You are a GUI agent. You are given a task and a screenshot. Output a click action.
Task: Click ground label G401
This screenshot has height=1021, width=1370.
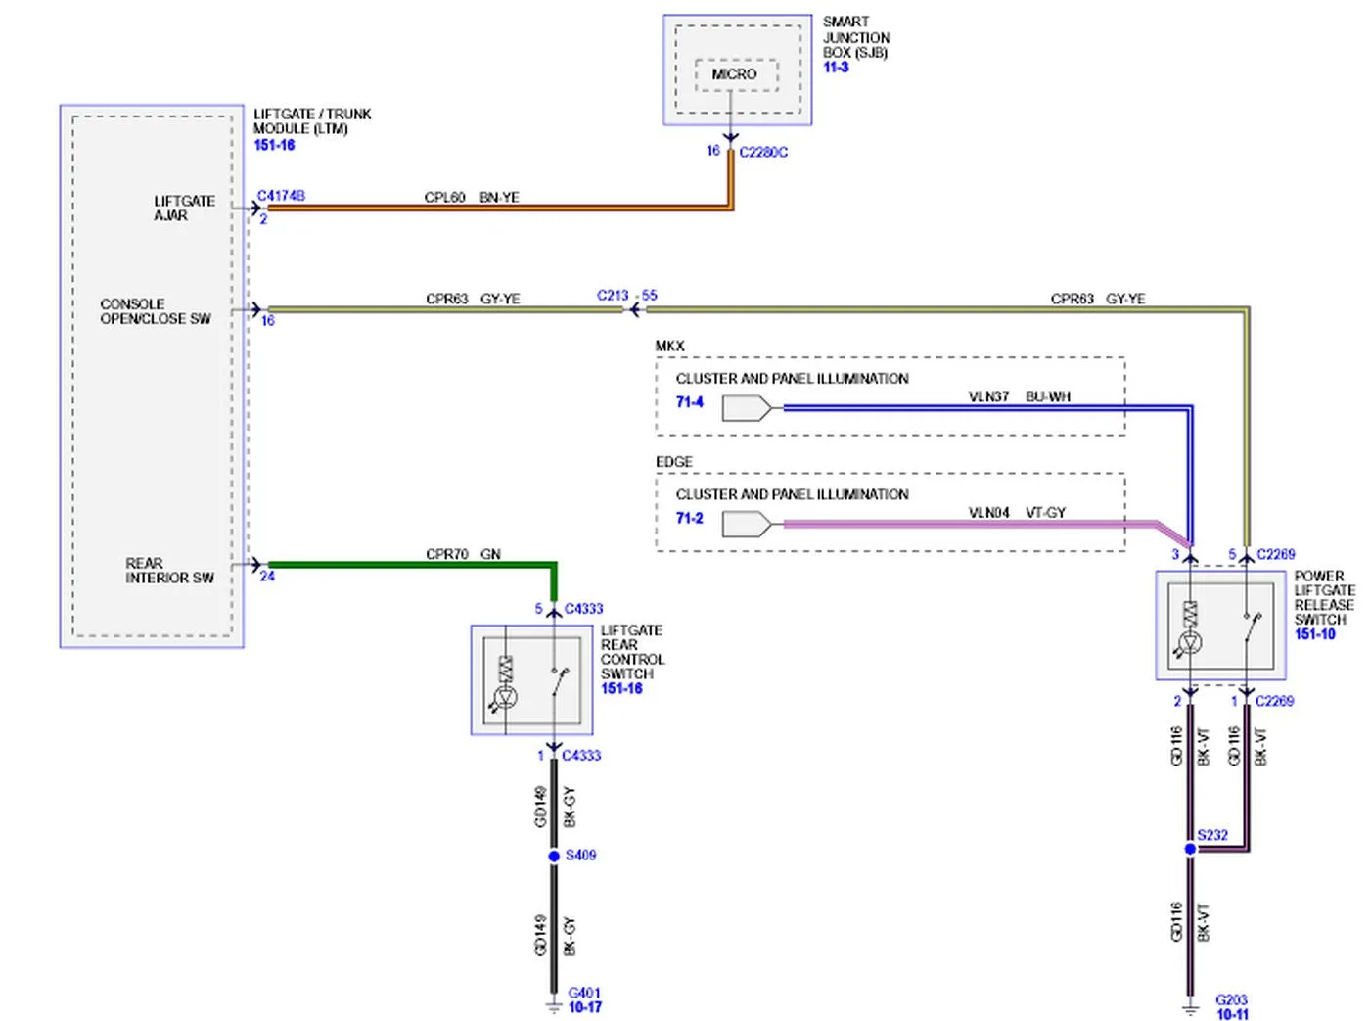(584, 993)
